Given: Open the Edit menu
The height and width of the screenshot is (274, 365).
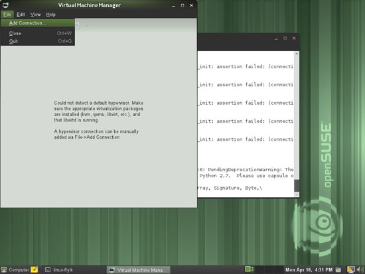Looking at the screenshot, I should coord(21,15).
